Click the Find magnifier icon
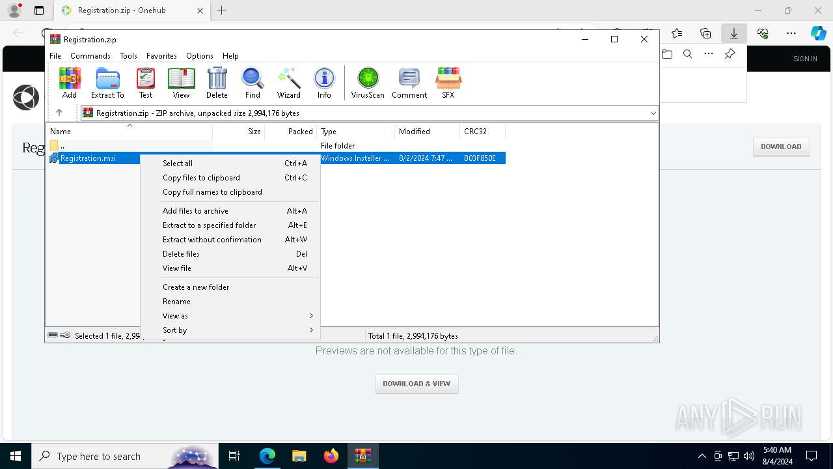This screenshot has width=833, height=469. point(253,83)
